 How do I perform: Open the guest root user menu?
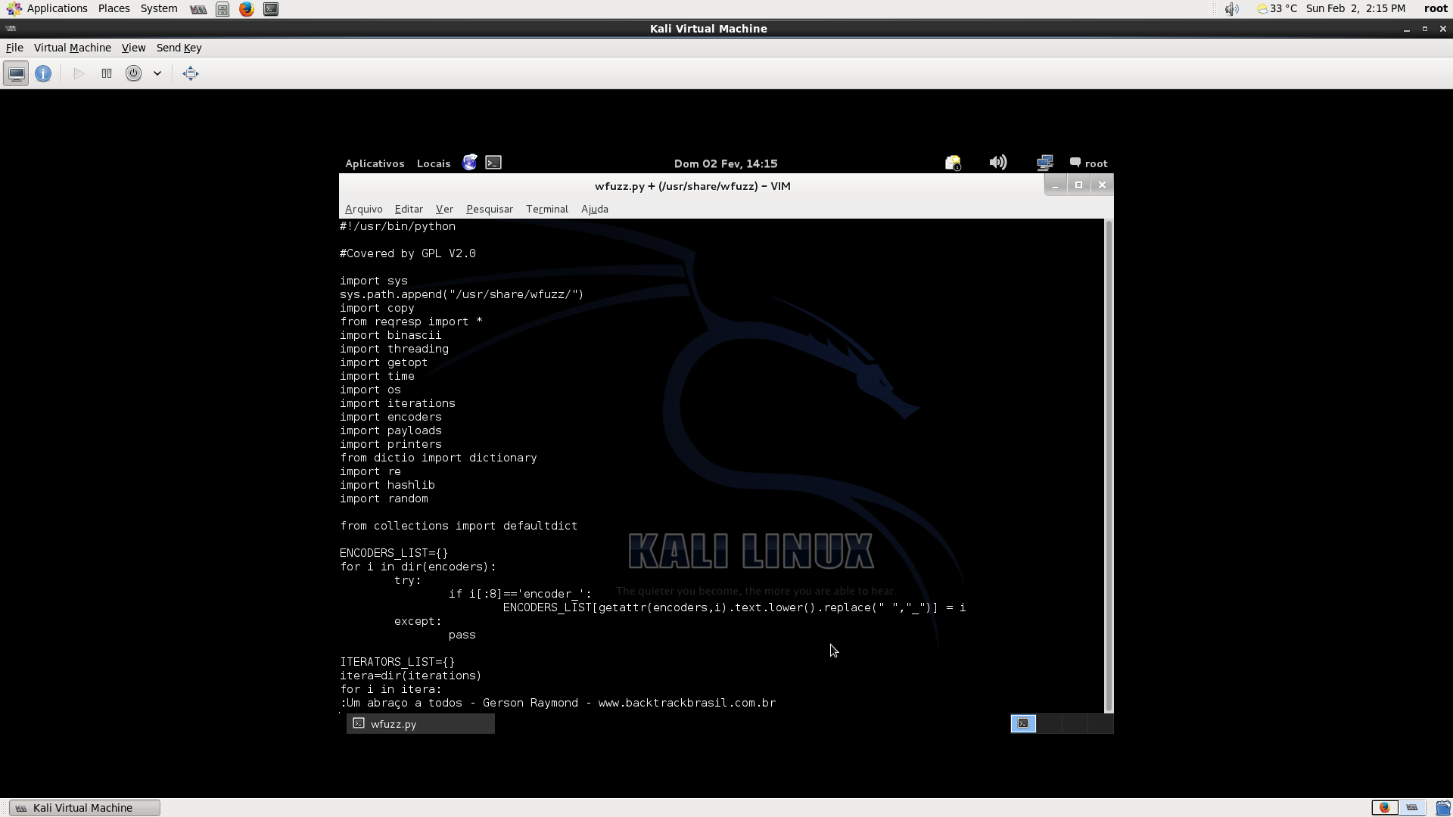pyautogui.click(x=1089, y=163)
